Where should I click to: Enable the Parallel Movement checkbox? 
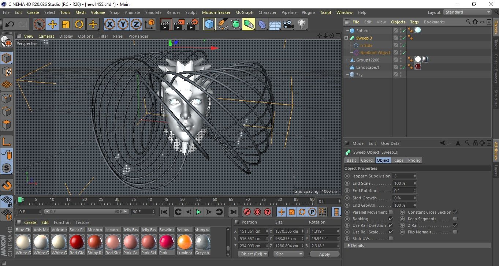click(x=391, y=212)
